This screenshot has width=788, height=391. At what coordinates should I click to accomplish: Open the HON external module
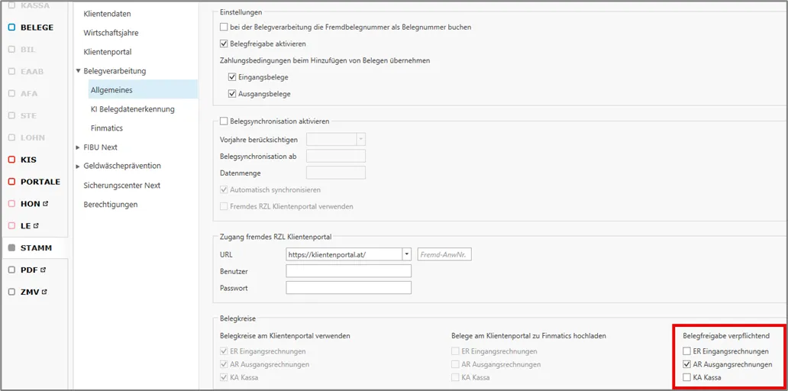point(28,204)
